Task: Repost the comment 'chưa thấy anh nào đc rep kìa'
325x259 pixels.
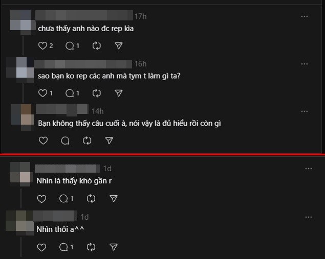Action: pos(96,46)
